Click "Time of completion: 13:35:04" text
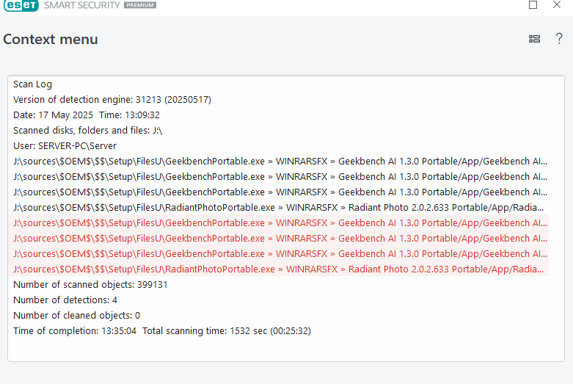The width and height of the screenshot is (573, 384). tap(75, 330)
